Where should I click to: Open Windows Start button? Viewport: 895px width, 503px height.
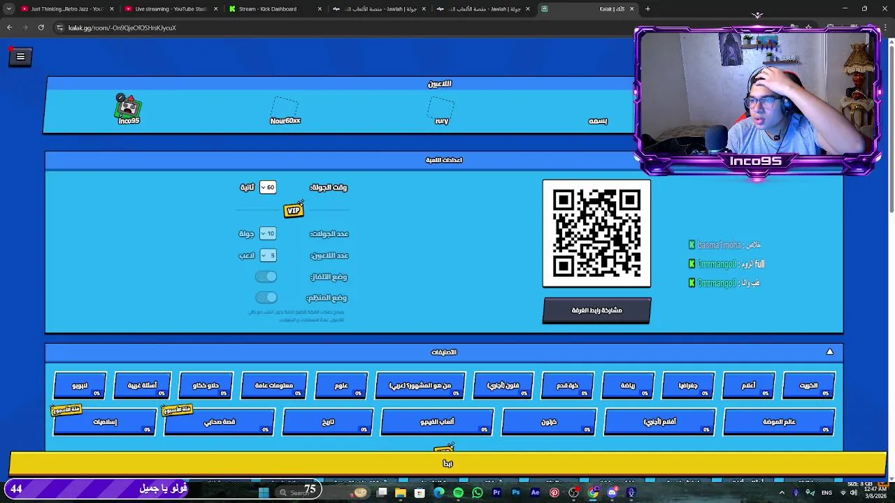[264, 493]
